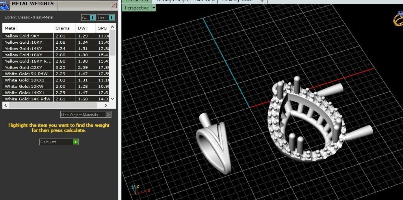403x200 pixels.
Task: Click the XYZ axis indicator icon
Action: tap(140, 189)
